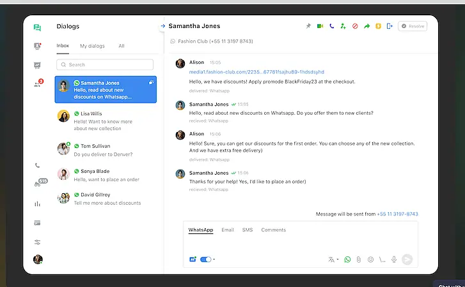
Task: Open the team icon with badge 3
Action: coord(38,83)
